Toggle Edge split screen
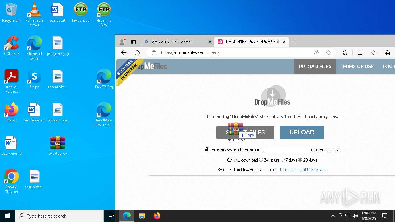This screenshot has height=222, width=395. tap(360, 53)
